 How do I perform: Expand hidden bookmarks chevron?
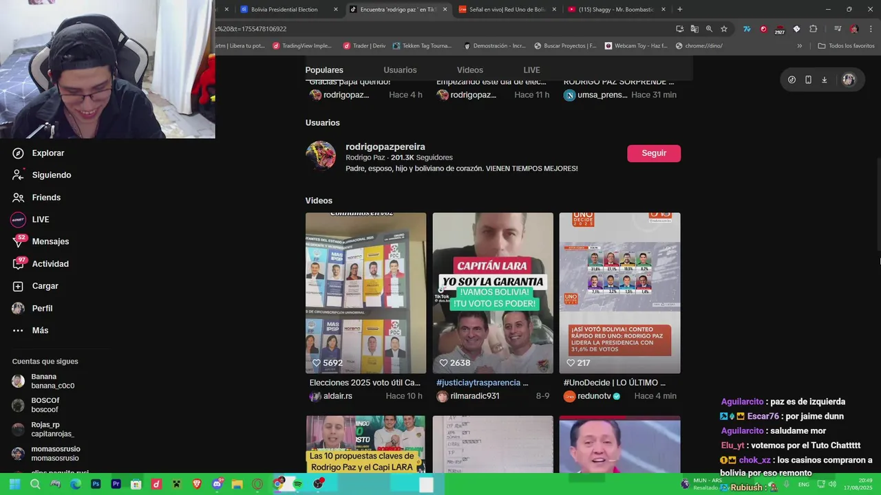[799, 46]
